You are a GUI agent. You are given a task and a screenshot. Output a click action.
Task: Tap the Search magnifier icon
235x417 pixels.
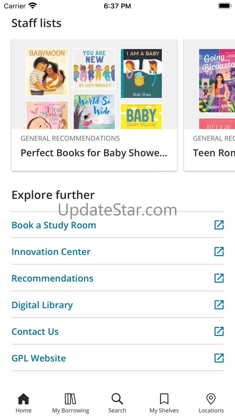click(117, 399)
